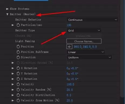
Task: Click the Position Subframe stopwatch icon
Action: (x=18, y=52)
